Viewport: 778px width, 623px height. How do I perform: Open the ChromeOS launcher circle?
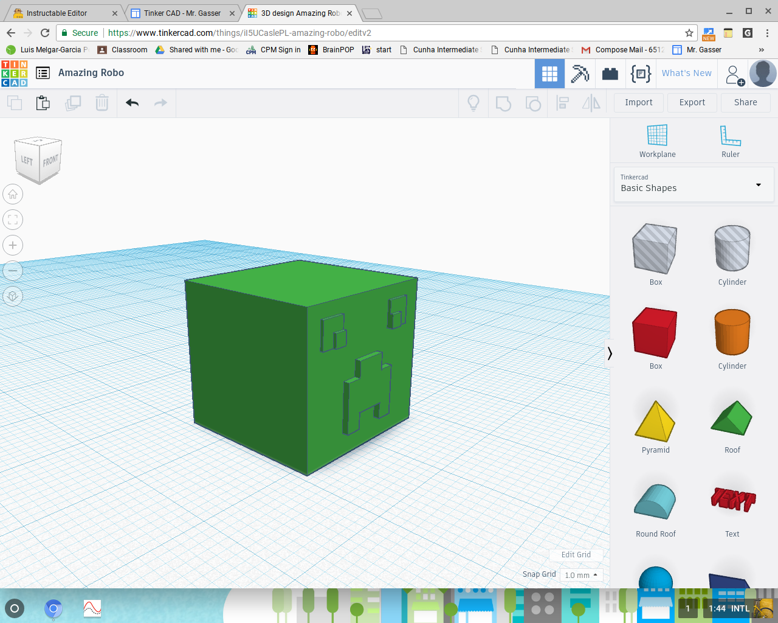click(15, 608)
